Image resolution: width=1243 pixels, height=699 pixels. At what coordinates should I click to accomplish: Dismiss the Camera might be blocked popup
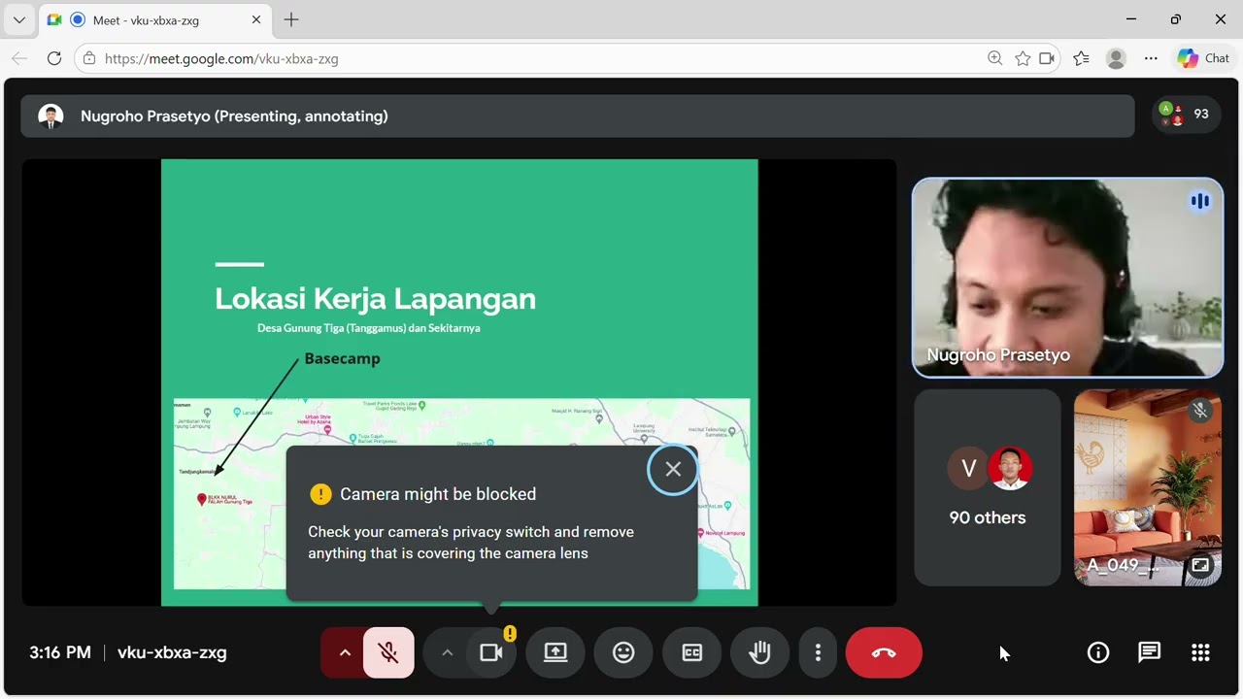[673, 469]
